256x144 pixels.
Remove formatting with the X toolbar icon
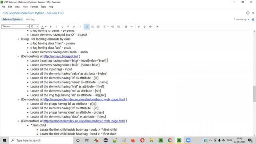point(157,26)
